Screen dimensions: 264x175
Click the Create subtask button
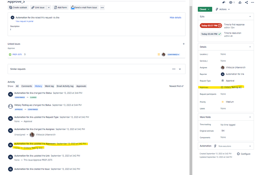pyautogui.click(x=18, y=8)
